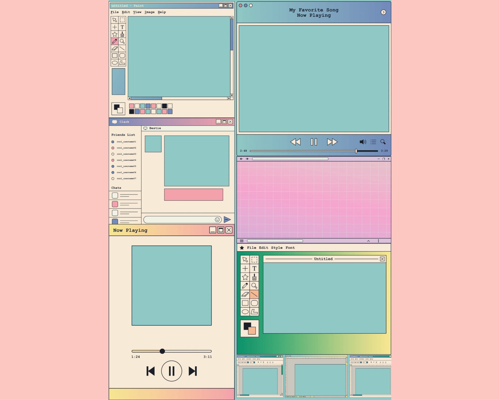Open the playlist icon in My Favorite Song player
The width and height of the screenshot is (500, 400).
(x=373, y=142)
